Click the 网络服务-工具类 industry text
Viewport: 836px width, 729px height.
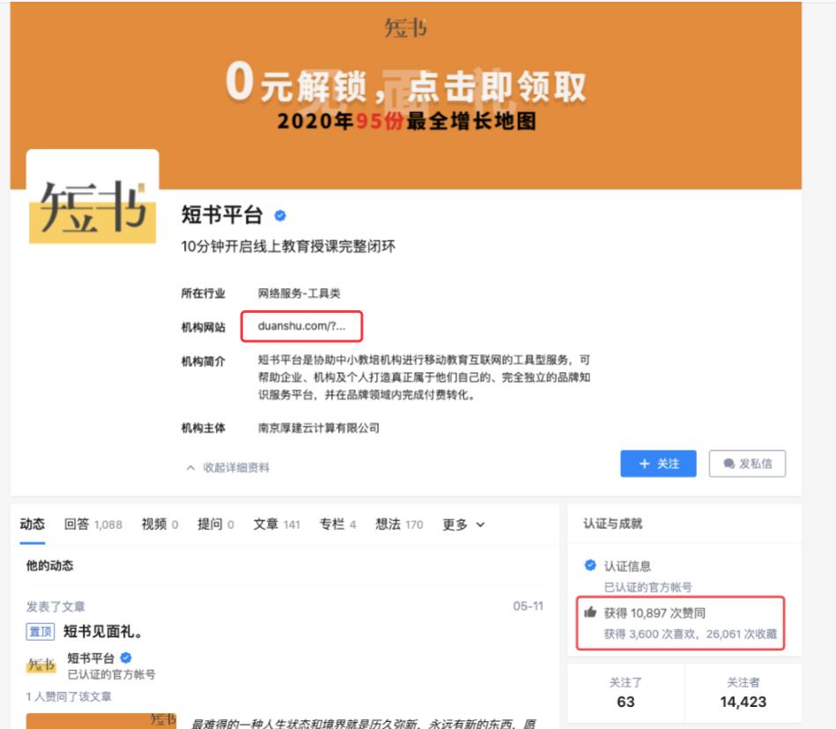(x=300, y=293)
